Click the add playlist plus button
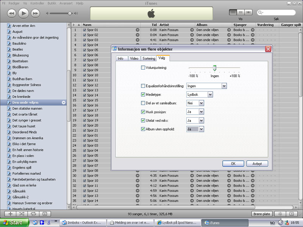The image size is (303, 227). click(x=11, y=214)
